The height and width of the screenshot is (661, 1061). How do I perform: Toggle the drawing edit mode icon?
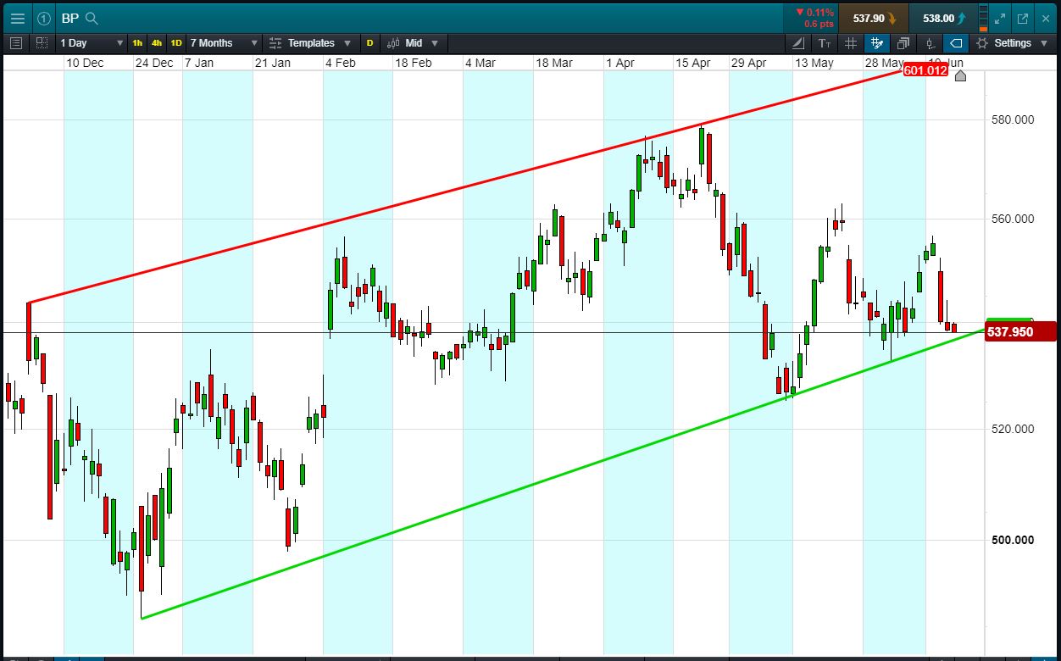(877, 42)
